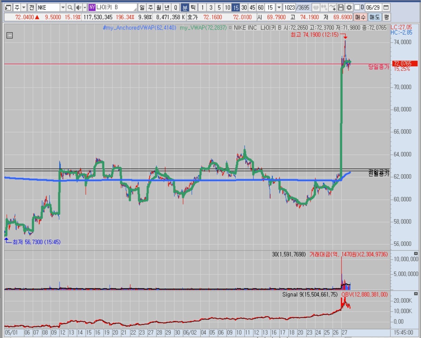The image size is (421, 338).
Task: Click the custom interval field showing 15
Action: pos(270,7)
